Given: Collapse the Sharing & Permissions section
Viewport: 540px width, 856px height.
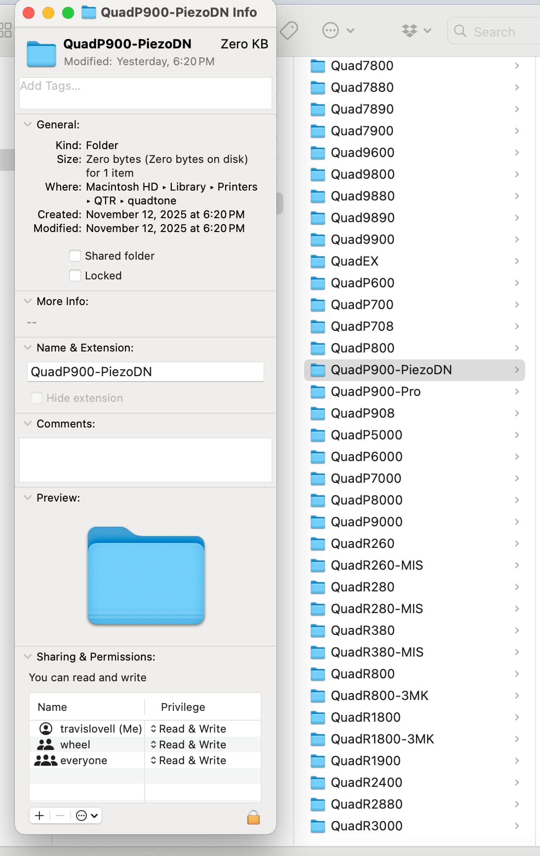Looking at the screenshot, I should click(28, 657).
